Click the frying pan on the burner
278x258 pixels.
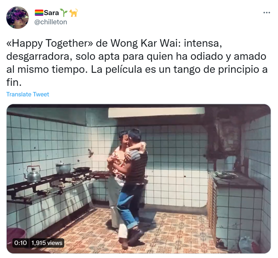82,169
